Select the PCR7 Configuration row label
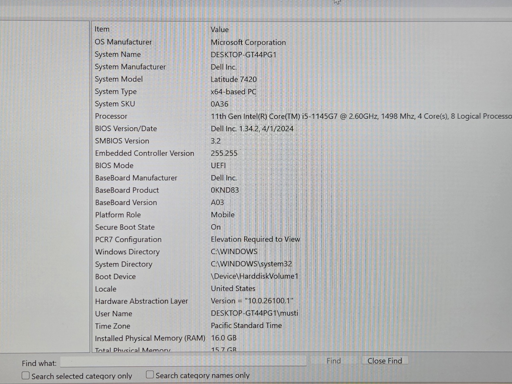 tap(128, 239)
